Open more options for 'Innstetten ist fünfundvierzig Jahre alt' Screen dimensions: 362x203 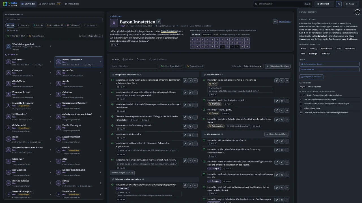coord(195,126)
